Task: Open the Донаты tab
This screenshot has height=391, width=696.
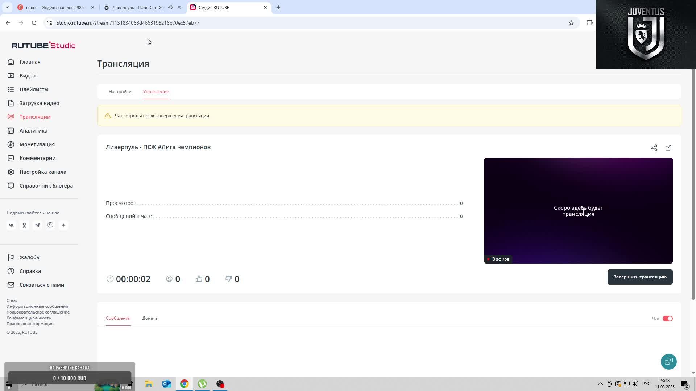Action: (150, 318)
